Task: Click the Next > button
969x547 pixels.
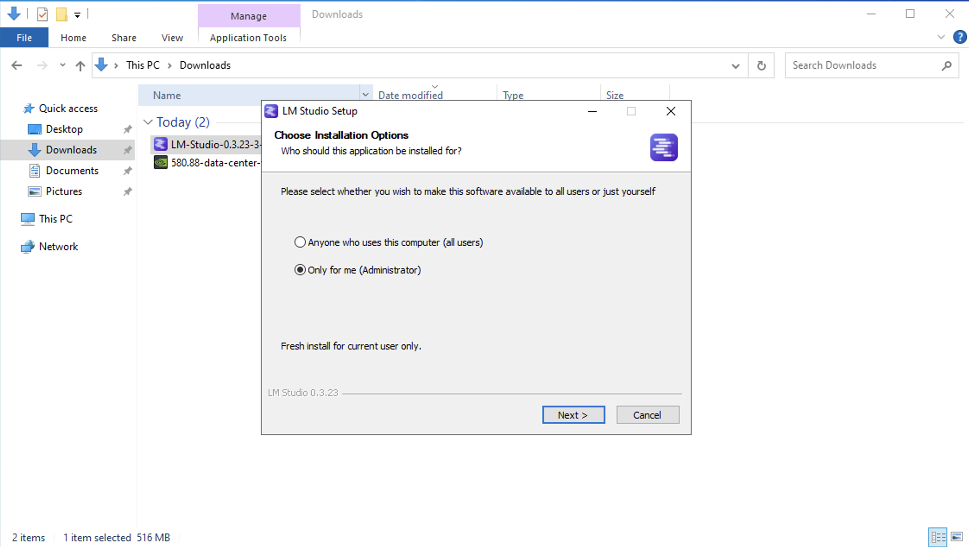Action: 573,415
